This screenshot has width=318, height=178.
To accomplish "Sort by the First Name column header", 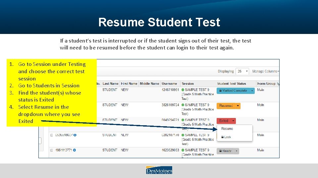I will coord(129,83).
